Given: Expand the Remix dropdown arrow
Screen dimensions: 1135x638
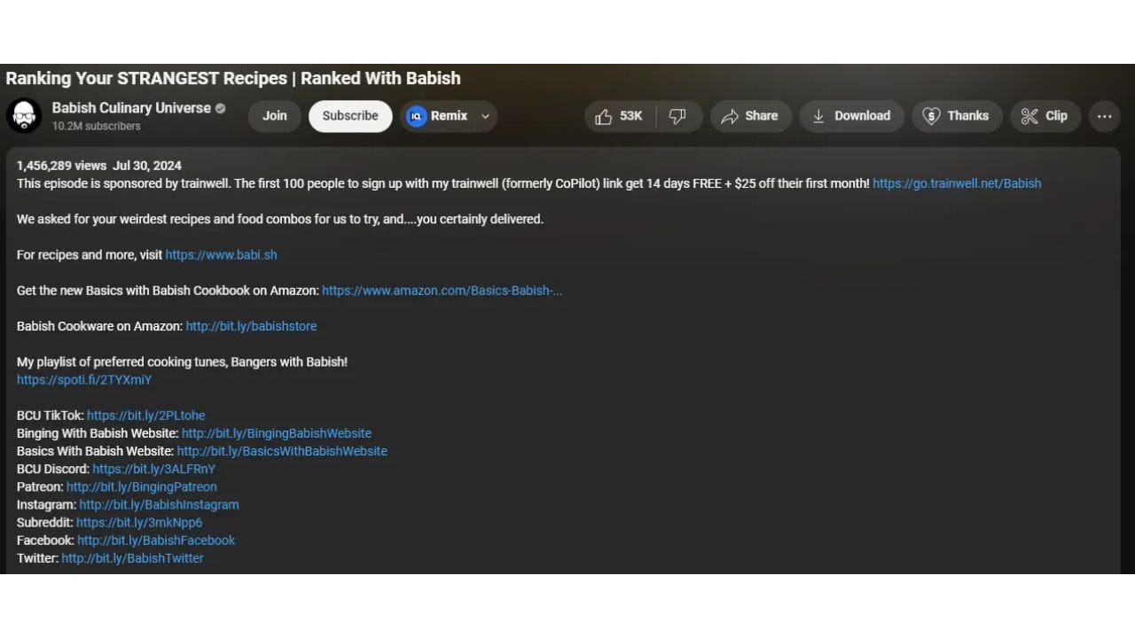Looking at the screenshot, I should 485,116.
